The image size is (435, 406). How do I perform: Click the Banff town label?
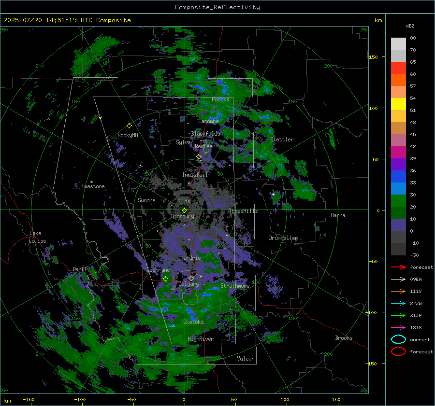[x=80, y=269]
